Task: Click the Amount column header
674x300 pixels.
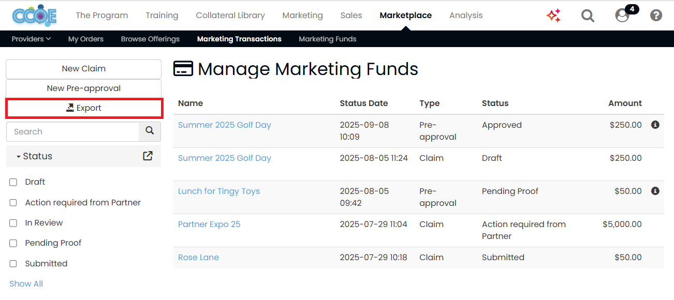Action: (625, 103)
